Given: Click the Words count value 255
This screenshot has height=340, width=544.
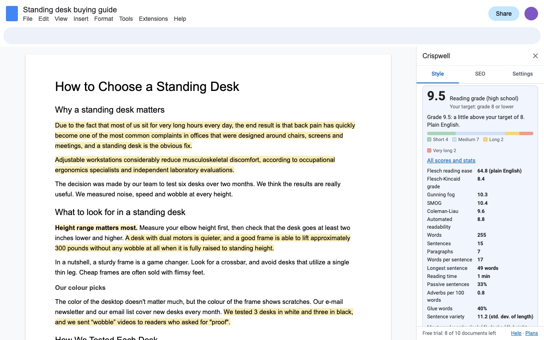Looking at the screenshot, I should 482,235.
